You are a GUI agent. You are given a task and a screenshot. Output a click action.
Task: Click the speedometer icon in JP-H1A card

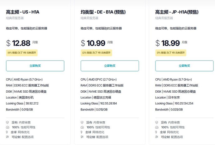pos(157,127)
